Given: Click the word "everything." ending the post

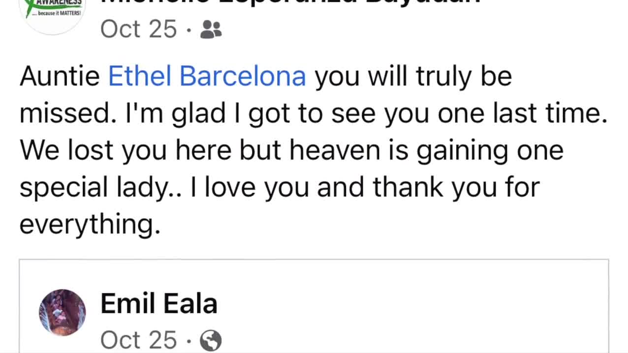Looking at the screenshot, I should tap(90, 224).
